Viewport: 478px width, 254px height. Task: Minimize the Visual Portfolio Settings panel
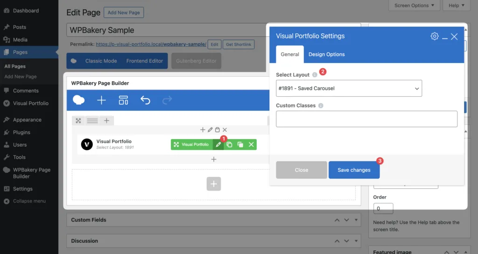pos(445,37)
